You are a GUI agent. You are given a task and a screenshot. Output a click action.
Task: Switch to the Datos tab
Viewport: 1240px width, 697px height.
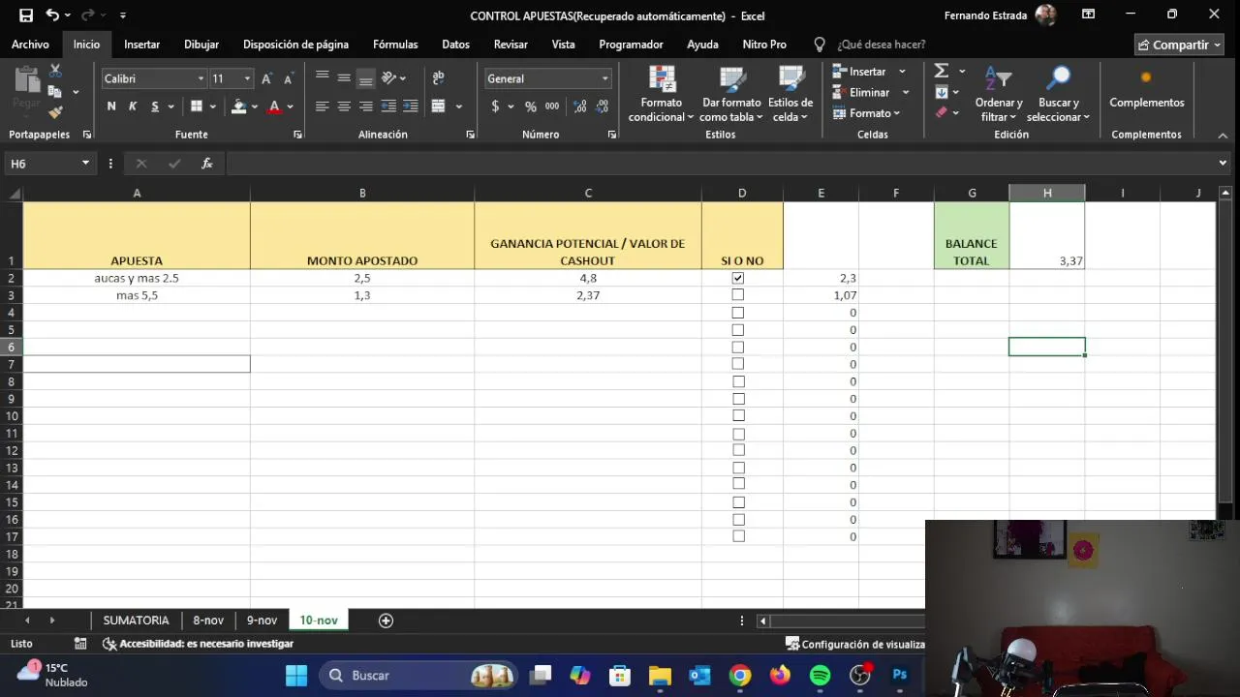pyautogui.click(x=455, y=45)
